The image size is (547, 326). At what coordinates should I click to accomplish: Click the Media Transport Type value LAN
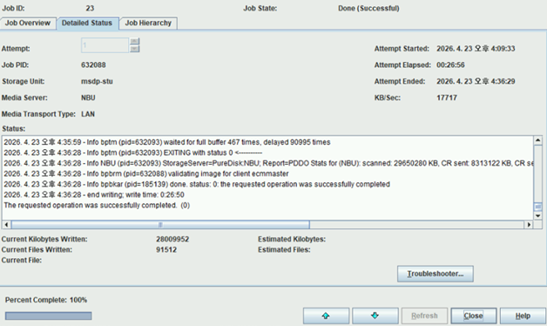[88, 114]
